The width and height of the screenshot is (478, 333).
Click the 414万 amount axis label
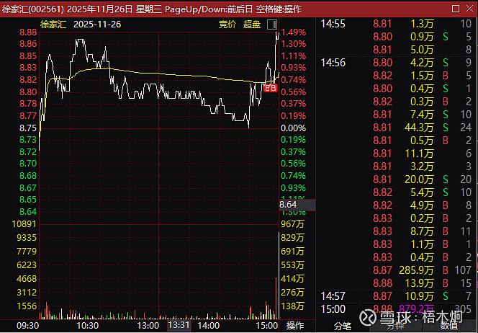pos(292,279)
